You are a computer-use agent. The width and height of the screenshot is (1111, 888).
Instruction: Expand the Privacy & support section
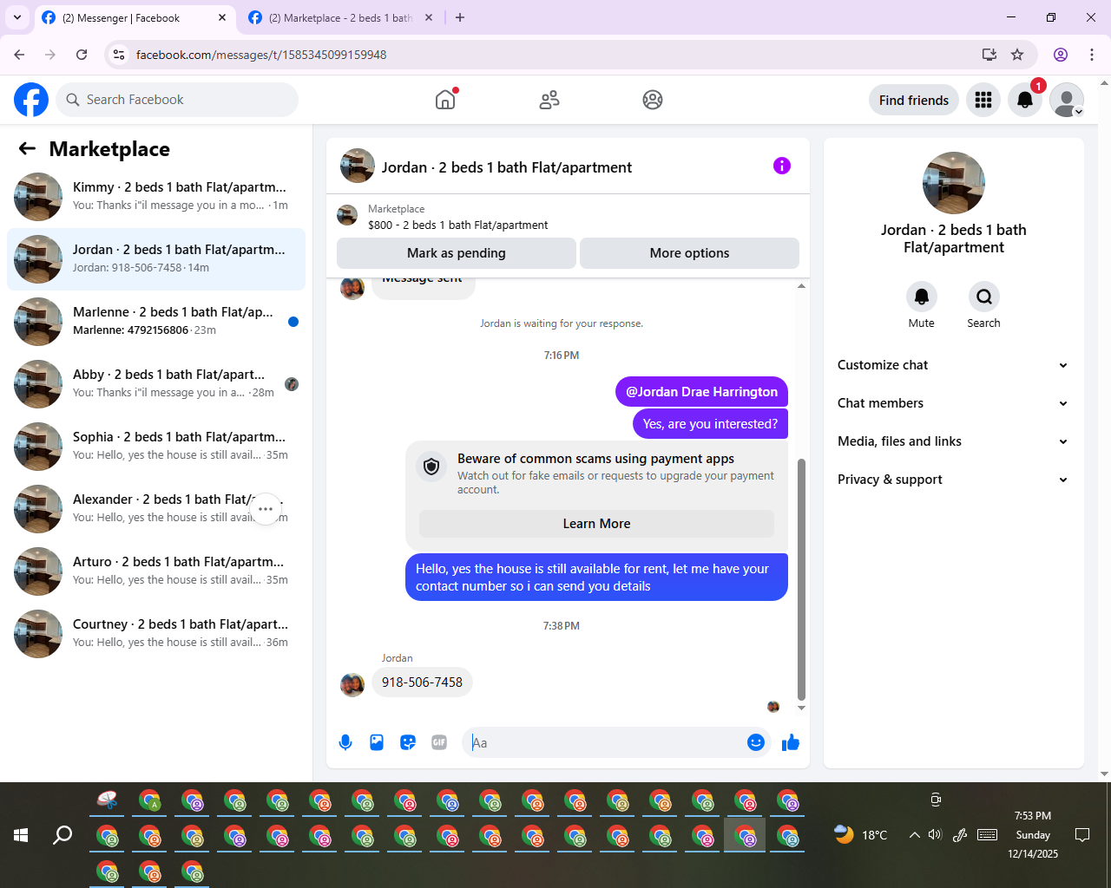pos(952,480)
